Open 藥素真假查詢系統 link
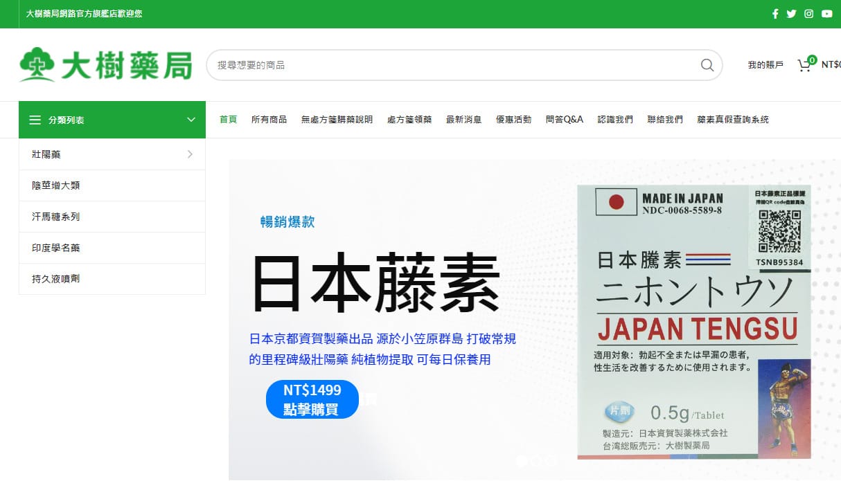This screenshot has height=481, width=841. click(x=733, y=120)
